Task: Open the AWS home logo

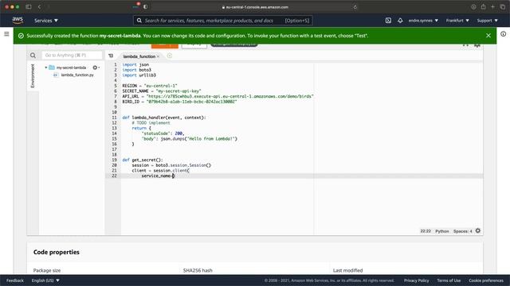Action: (x=18, y=20)
